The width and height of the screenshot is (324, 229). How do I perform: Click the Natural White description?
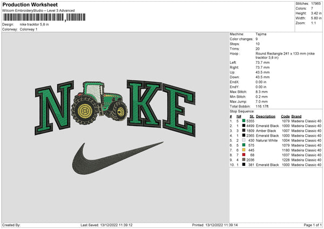[267, 140]
